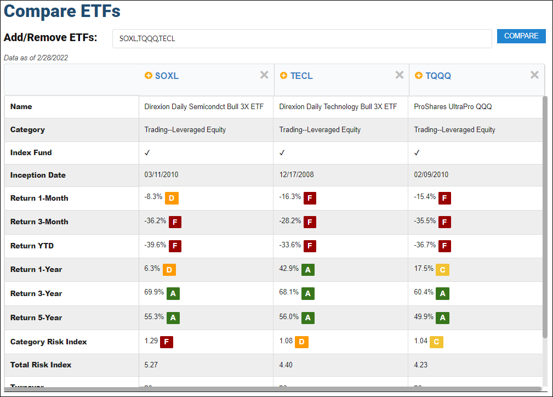Image resolution: width=553 pixels, height=397 pixels.
Task: Click the orange plus icon beside TECL
Action: (283, 76)
